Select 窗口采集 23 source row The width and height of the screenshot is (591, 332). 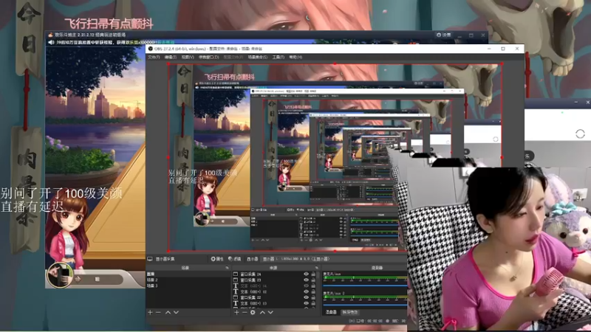pyautogui.click(x=274, y=280)
